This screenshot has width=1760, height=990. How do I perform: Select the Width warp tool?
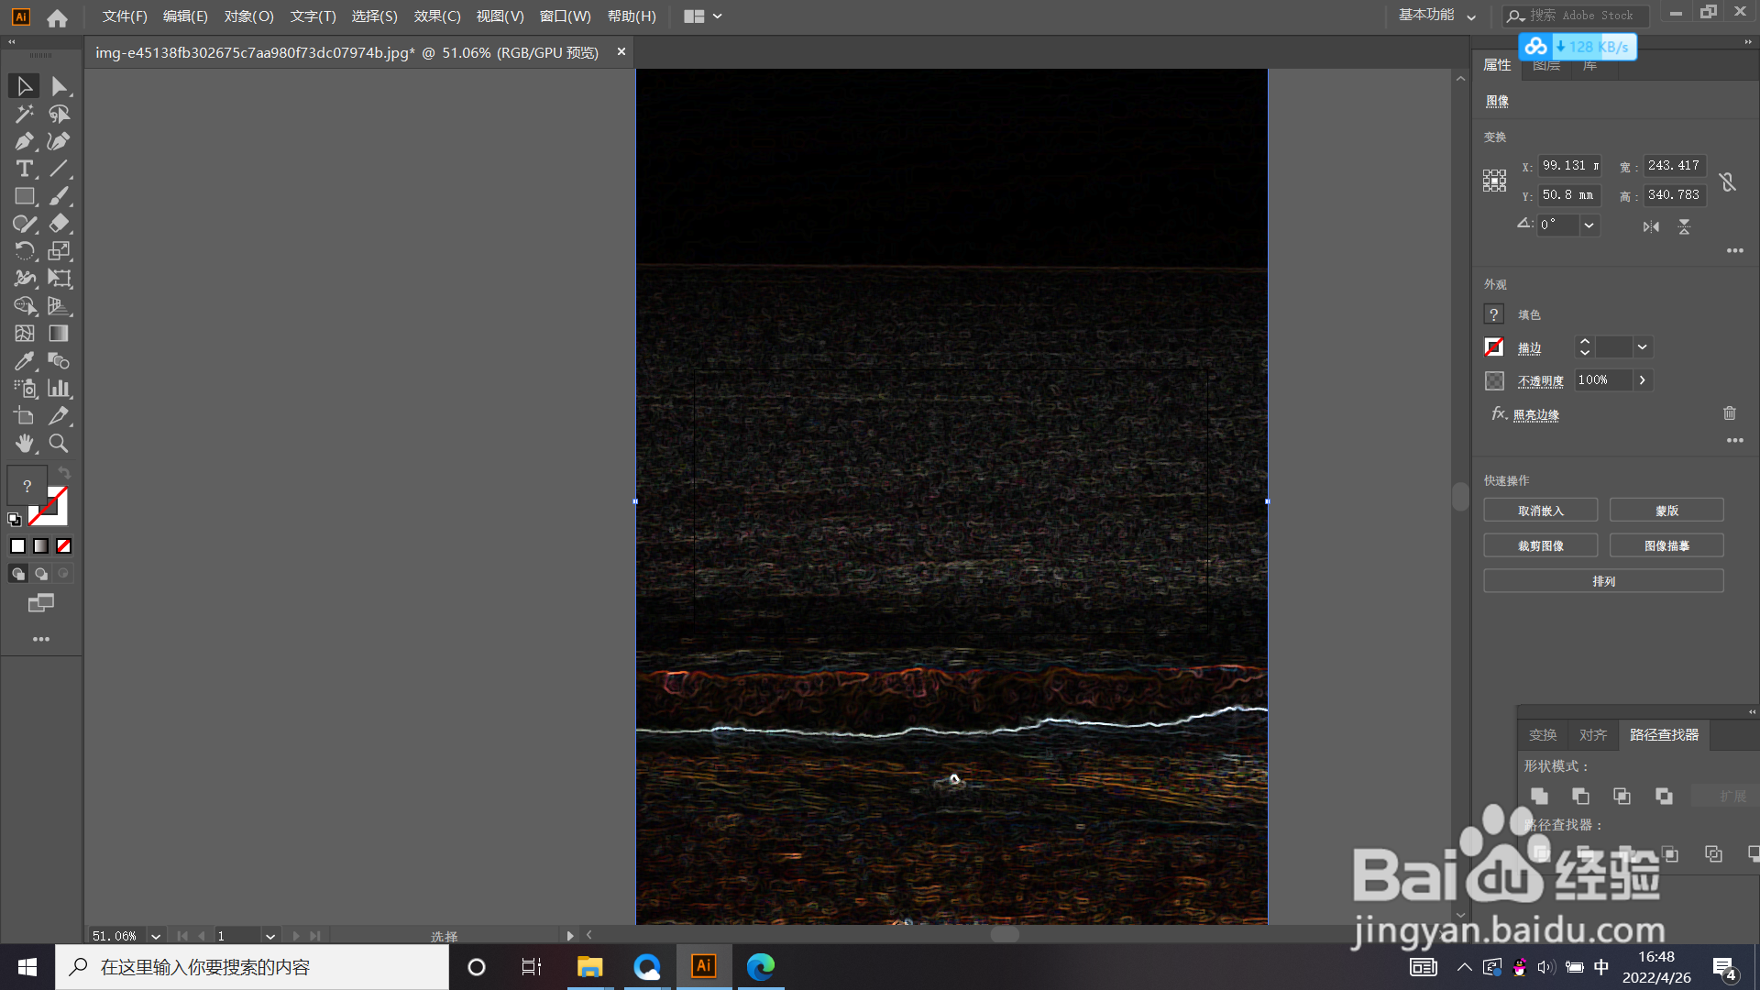pyautogui.click(x=25, y=279)
